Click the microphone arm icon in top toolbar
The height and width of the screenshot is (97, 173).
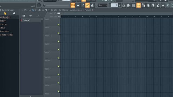tap(158, 5)
